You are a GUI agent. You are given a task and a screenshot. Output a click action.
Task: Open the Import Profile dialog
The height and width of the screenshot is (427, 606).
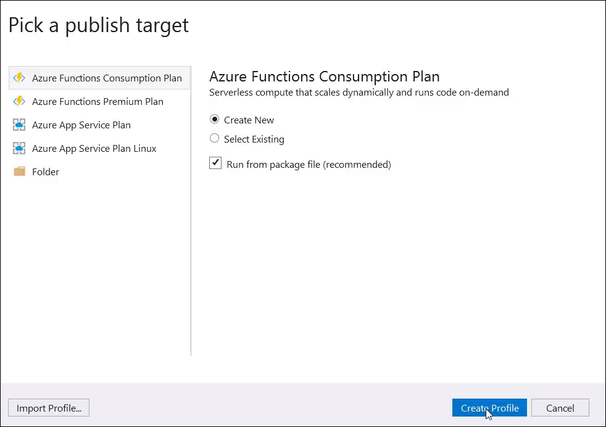click(49, 408)
